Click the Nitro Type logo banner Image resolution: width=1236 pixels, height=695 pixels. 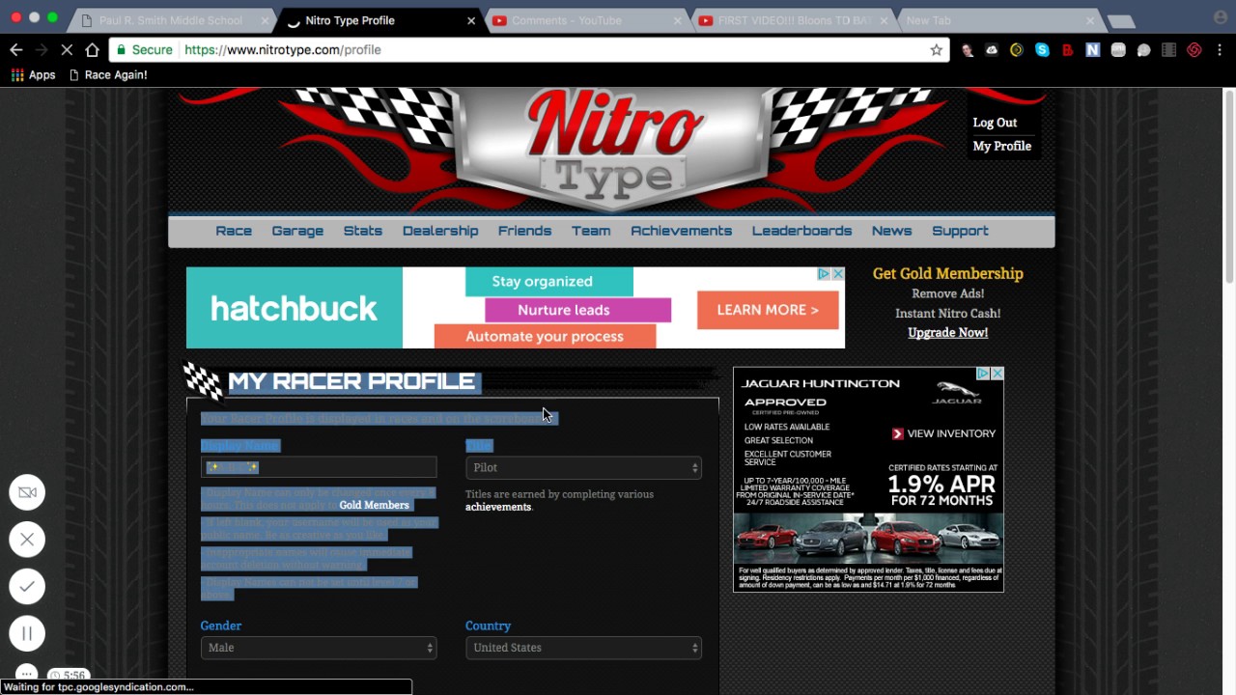pyautogui.click(x=611, y=150)
